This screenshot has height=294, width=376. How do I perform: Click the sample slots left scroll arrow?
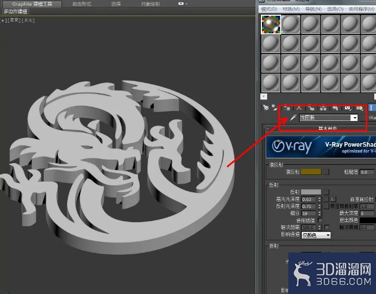click(264, 96)
